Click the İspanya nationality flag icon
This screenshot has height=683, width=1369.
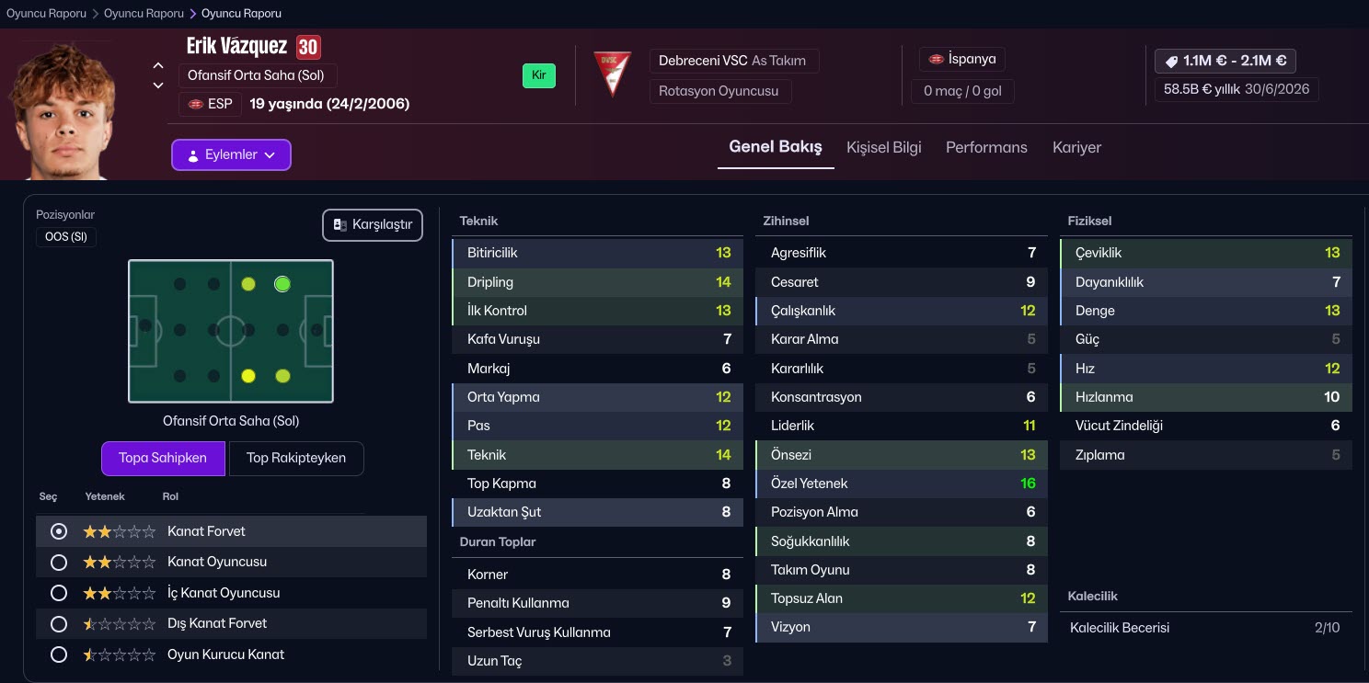click(x=937, y=60)
